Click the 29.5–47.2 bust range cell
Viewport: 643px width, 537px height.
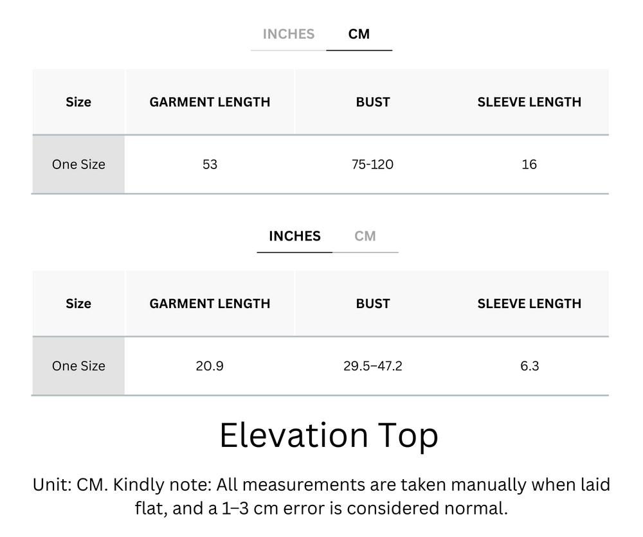click(372, 366)
